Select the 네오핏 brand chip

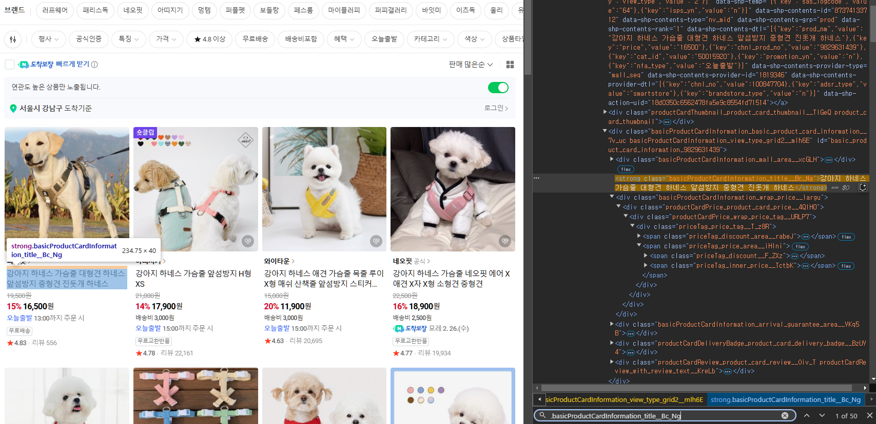click(x=133, y=10)
